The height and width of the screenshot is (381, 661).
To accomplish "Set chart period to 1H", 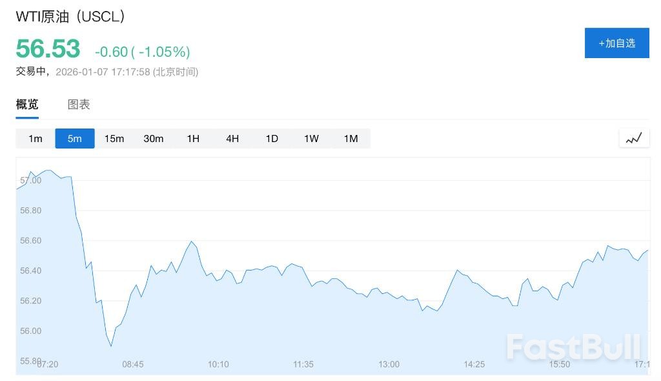I will pyautogui.click(x=193, y=138).
